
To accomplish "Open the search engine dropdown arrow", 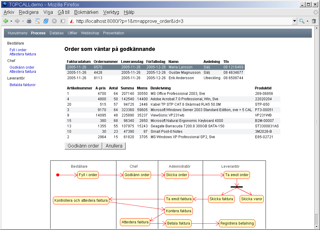I will 308,21.
